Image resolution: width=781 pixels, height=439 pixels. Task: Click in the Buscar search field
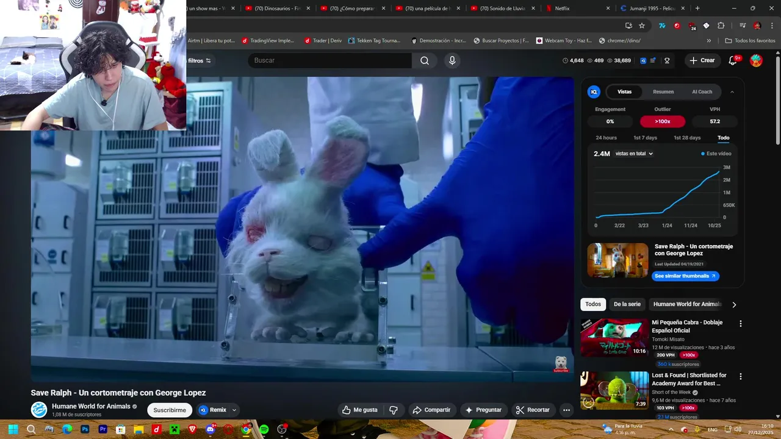coord(330,60)
